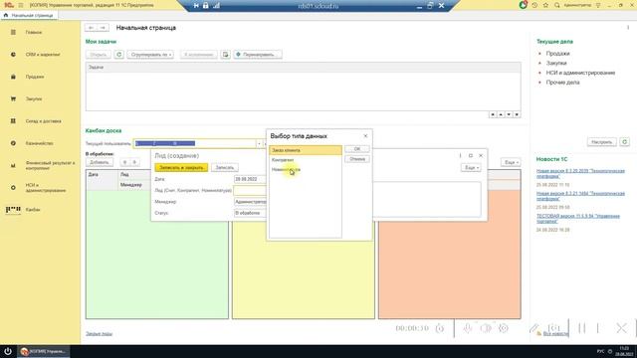Click the Дата field in Лид form

click(250, 179)
